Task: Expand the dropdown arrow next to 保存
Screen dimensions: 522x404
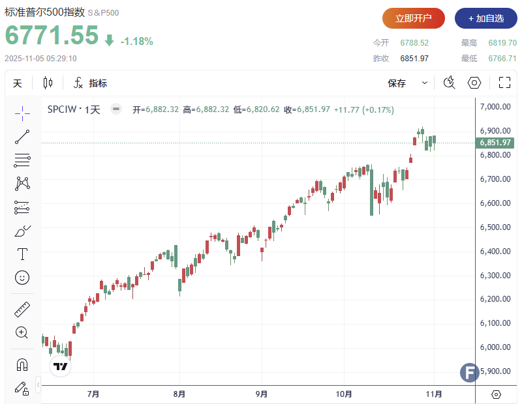Action: coord(425,83)
